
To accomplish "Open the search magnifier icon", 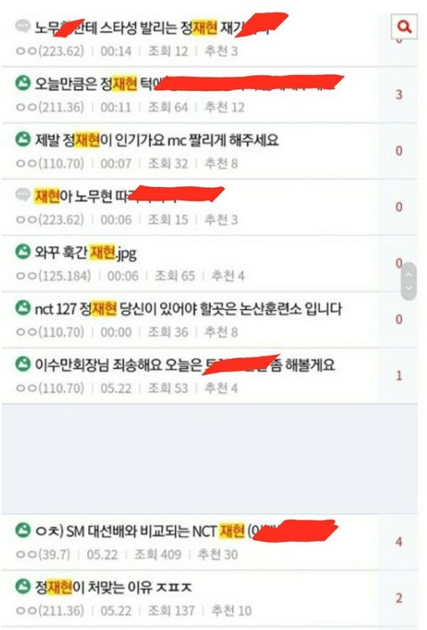I will coord(404,27).
